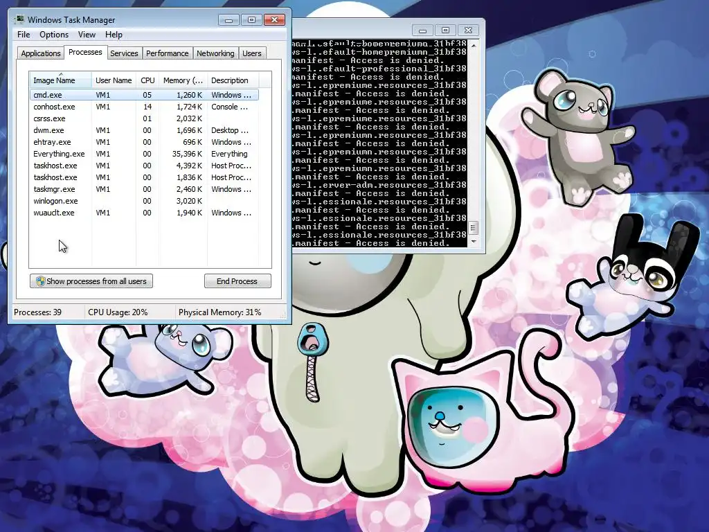Select the ehtray.exe process
The image size is (709, 532).
144,142
